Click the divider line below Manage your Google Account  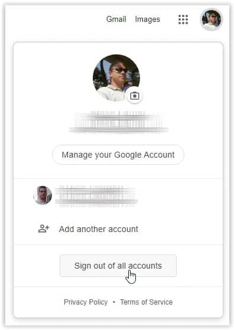click(118, 178)
